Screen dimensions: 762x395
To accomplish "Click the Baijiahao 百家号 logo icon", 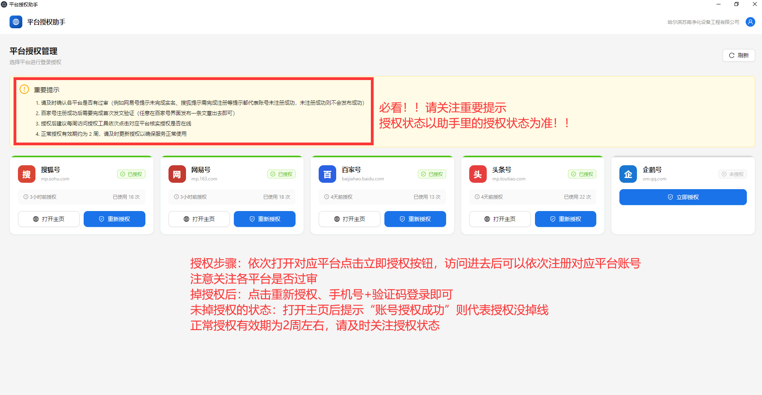I will coord(327,174).
